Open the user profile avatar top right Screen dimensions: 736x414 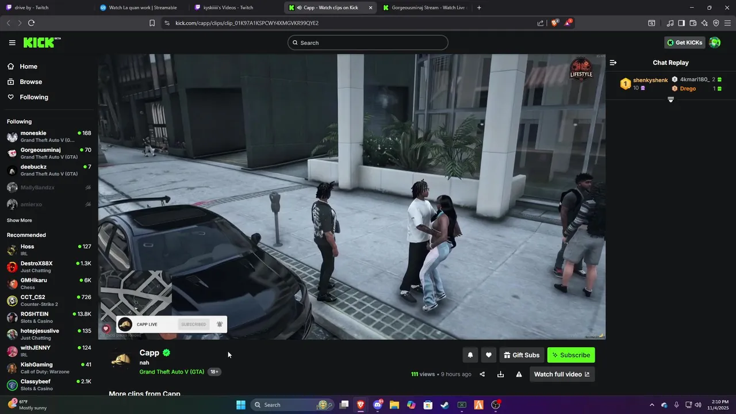point(715,43)
